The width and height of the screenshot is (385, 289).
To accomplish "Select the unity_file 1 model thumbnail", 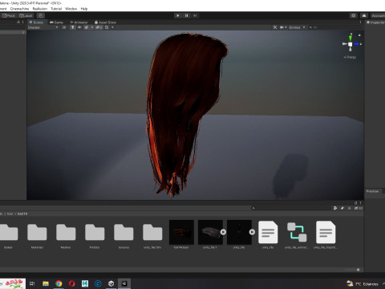I will point(210,232).
